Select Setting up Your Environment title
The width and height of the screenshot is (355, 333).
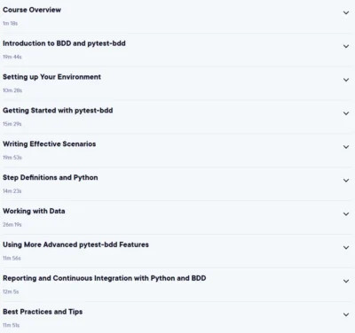click(x=51, y=77)
